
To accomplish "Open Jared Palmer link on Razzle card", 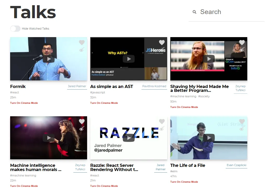I will [x=160, y=167].
